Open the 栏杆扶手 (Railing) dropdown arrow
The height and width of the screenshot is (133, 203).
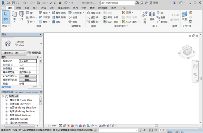pyautogui.click(x=83, y=13)
